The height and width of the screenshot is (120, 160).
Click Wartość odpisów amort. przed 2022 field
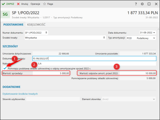(x=138, y=73)
